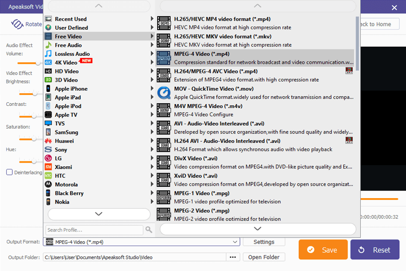Click the 3D Video icon

48,80
